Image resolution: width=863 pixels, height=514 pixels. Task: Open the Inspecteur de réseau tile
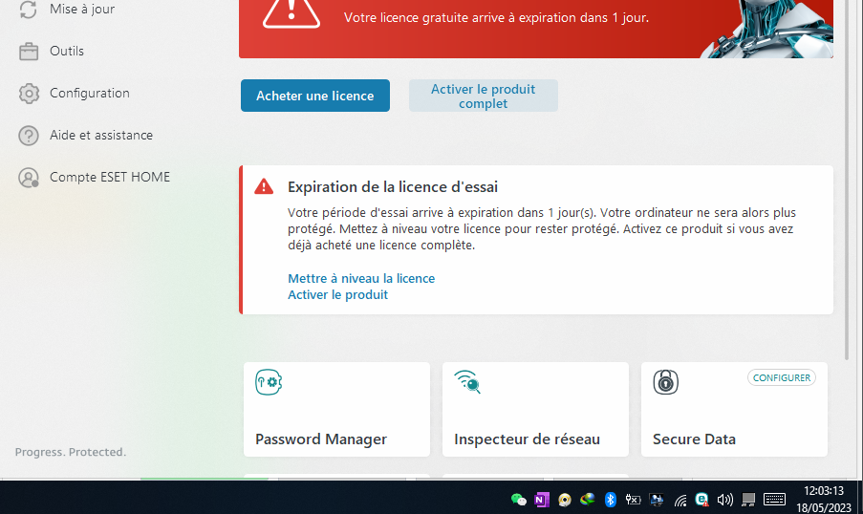535,410
